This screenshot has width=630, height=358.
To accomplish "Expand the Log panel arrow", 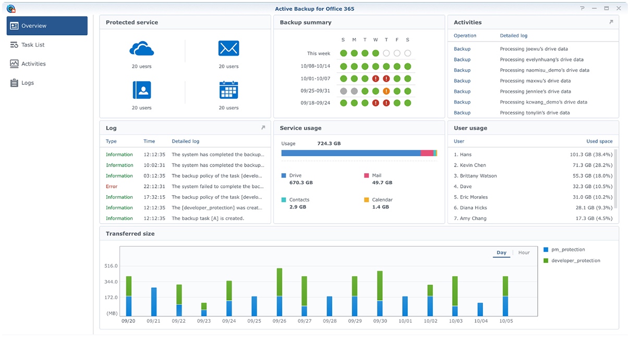I will pyautogui.click(x=263, y=128).
